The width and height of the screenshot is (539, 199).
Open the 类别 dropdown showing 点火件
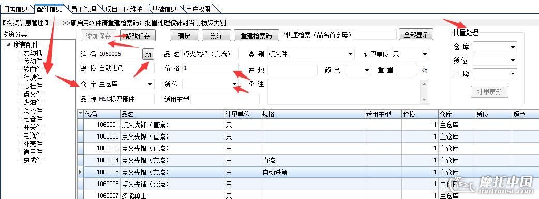point(311,54)
